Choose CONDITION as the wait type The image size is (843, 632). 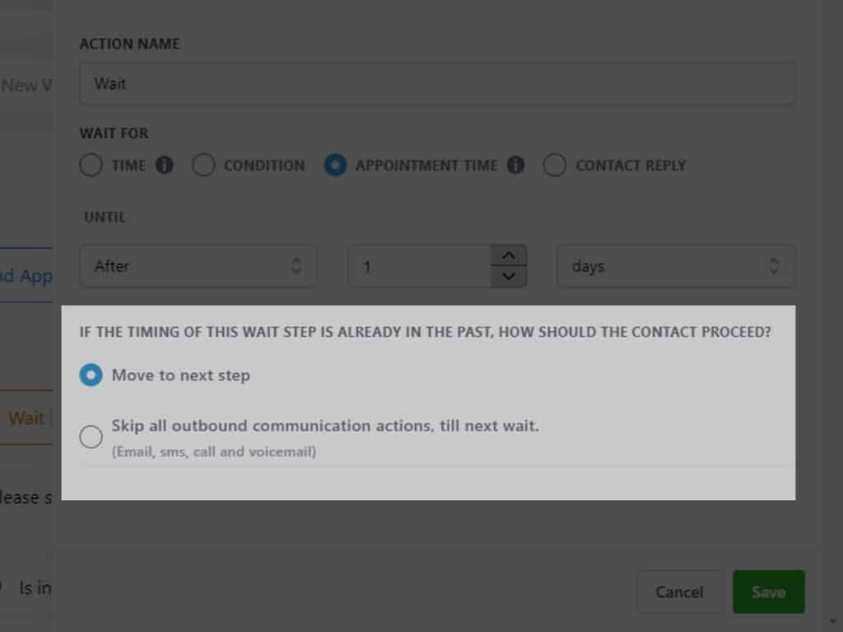coord(203,165)
